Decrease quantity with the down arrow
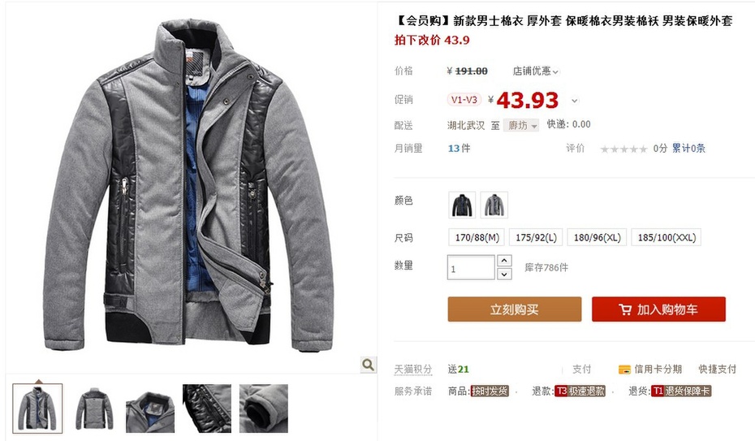The width and height of the screenshot is (755, 441). [x=504, y=274]
